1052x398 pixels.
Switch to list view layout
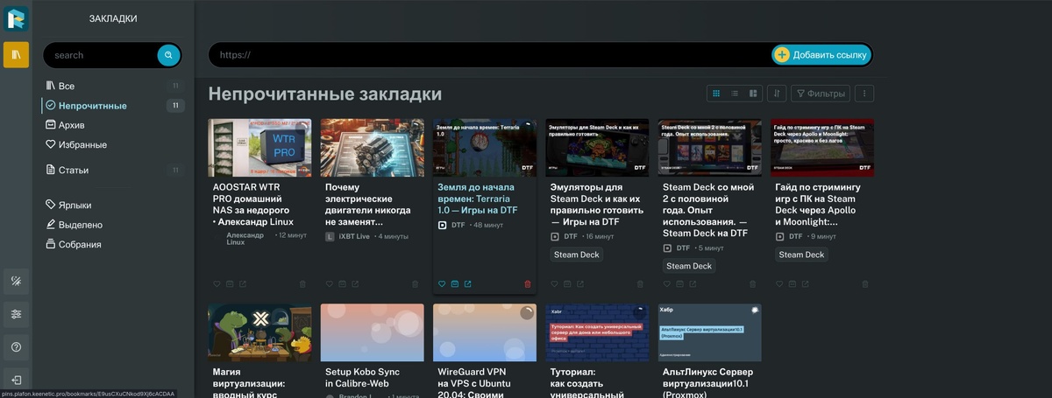(x=735, y=94)
